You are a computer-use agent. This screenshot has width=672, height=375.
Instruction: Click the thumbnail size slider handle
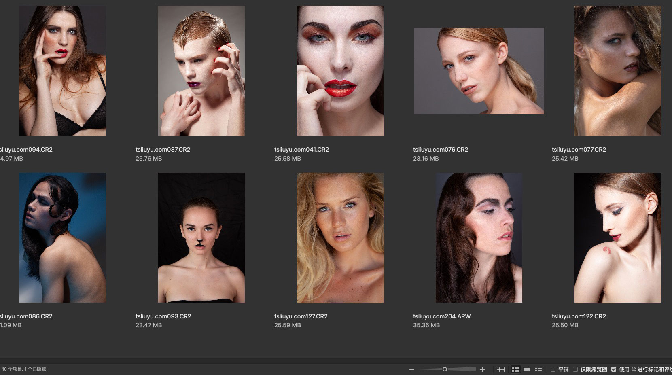tap(445, 369)
